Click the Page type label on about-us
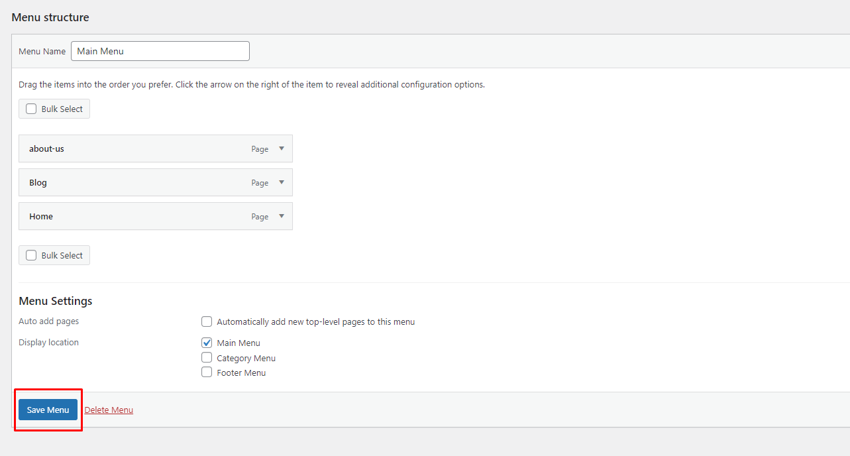 260,149
